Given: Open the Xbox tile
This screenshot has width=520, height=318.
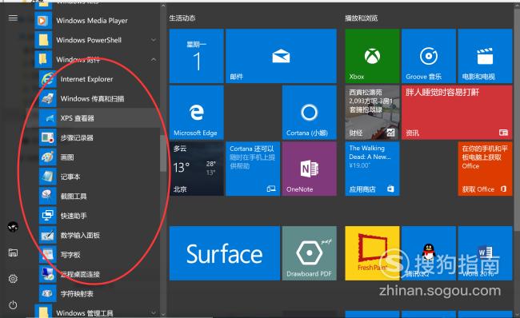Looking at the screenshot, I should [372, 56].
